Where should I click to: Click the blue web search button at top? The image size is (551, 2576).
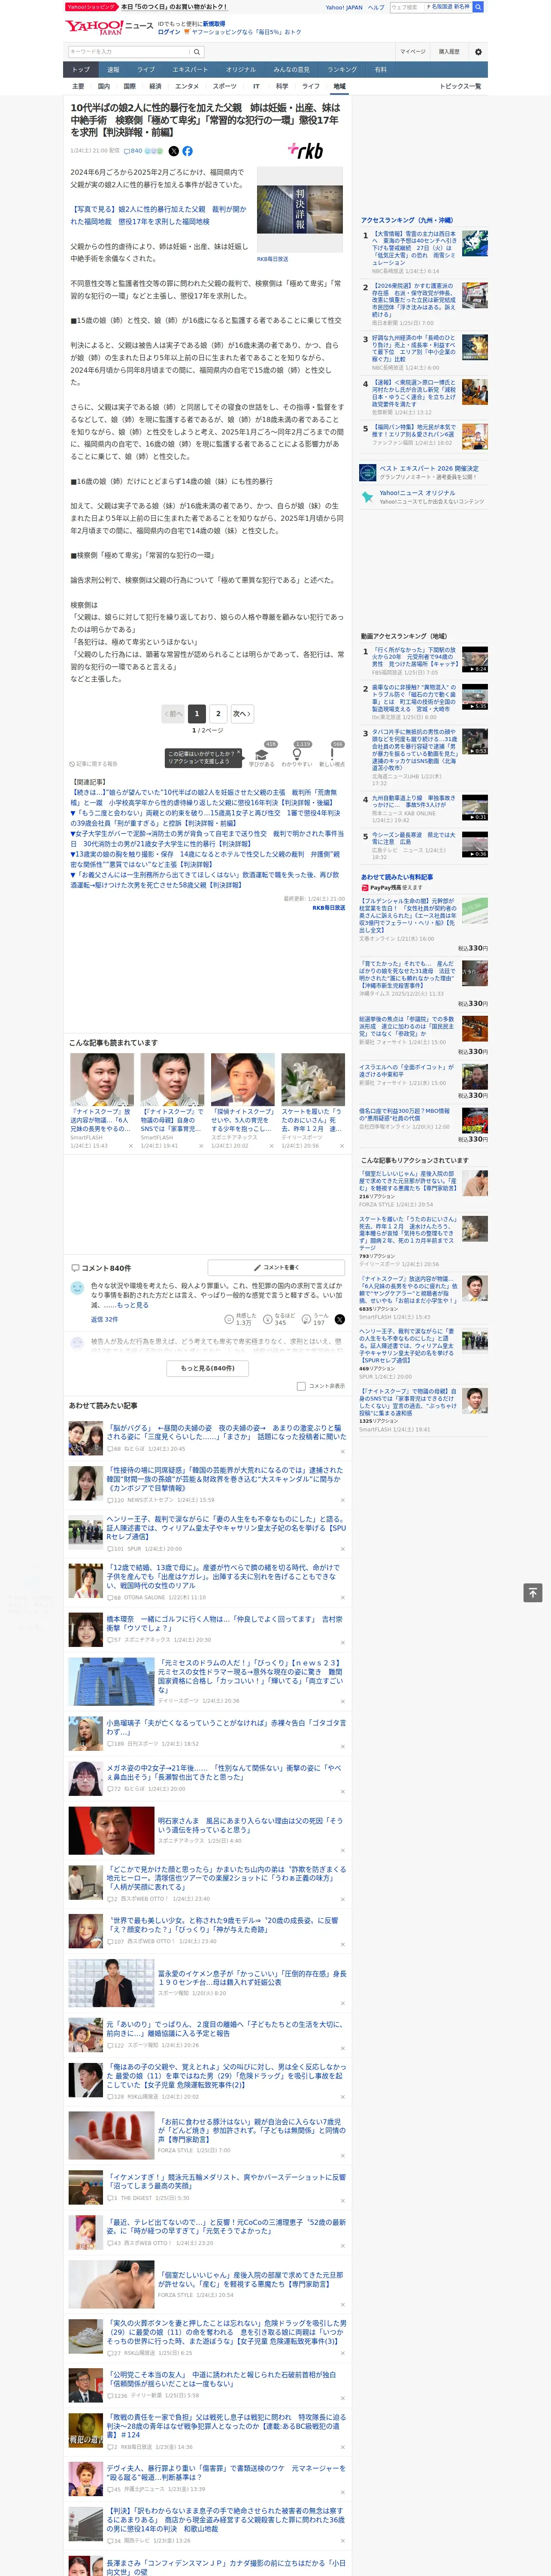tap(478, 7)
